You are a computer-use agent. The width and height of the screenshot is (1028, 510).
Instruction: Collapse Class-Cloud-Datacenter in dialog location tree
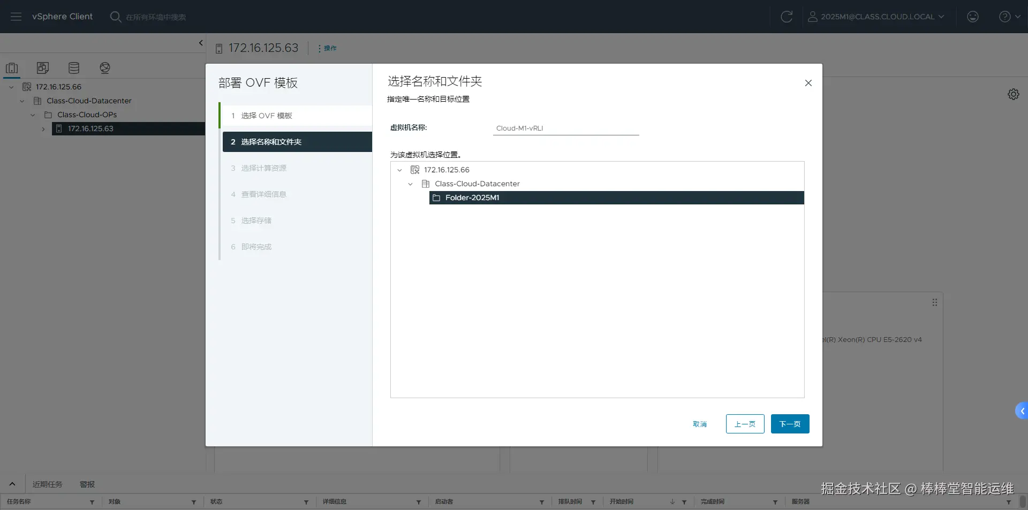point(410,184)
